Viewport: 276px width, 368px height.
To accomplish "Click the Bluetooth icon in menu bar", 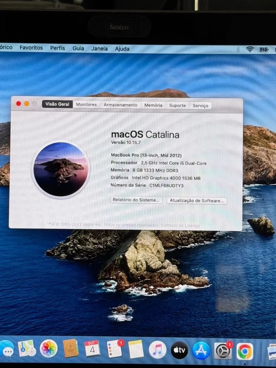I will pos(238,50).
